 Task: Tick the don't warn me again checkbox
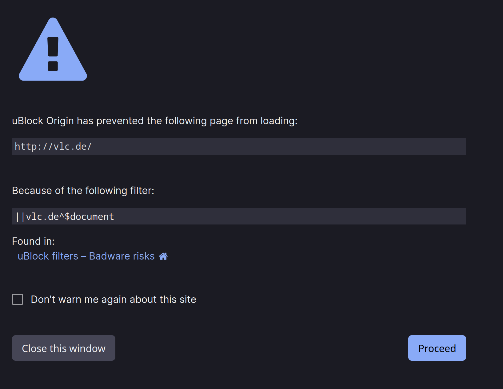[18, 299]
